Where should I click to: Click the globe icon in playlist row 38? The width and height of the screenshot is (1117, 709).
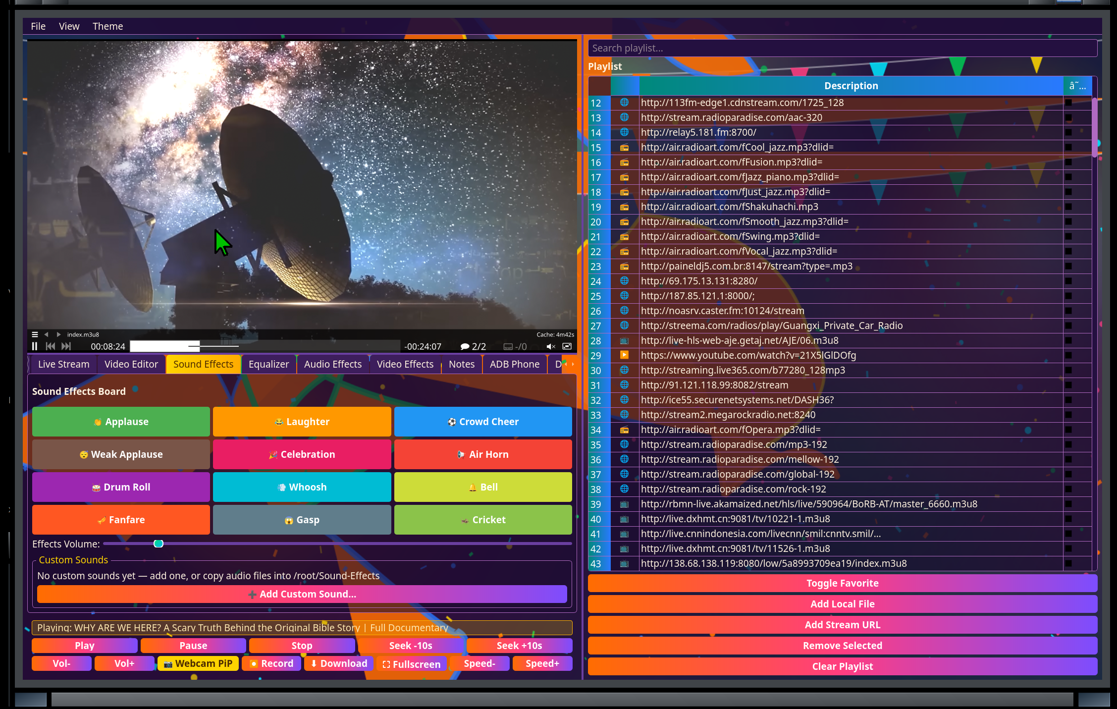coord(625,489)
